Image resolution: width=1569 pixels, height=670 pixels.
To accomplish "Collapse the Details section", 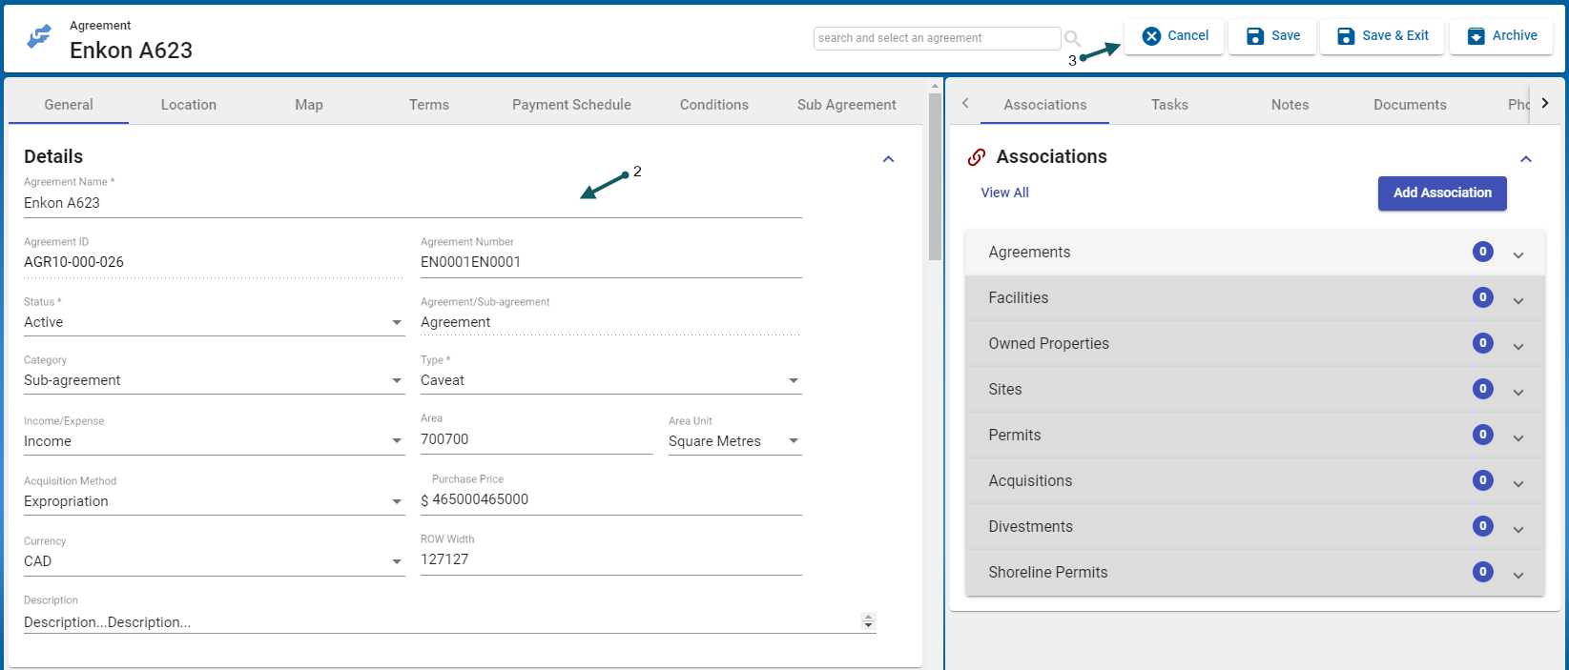I will click(888, 159).
